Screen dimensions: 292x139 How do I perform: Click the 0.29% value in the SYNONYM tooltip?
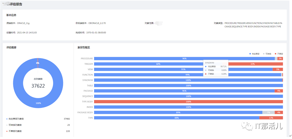(x=224, y=74)
